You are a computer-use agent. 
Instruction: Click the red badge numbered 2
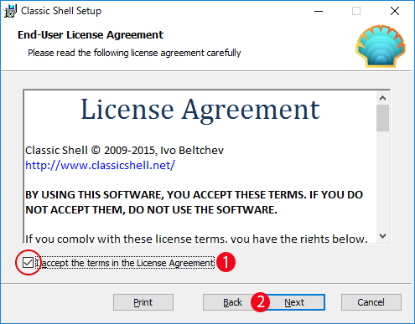(x=261, y=302)
